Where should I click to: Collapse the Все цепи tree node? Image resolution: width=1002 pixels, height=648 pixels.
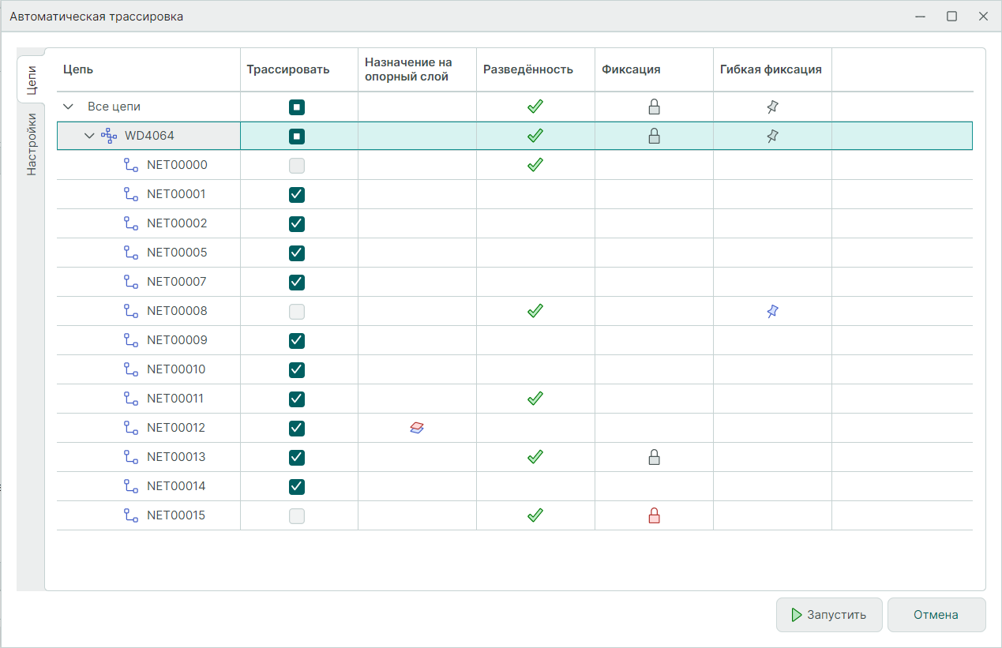tap(68, 107)
